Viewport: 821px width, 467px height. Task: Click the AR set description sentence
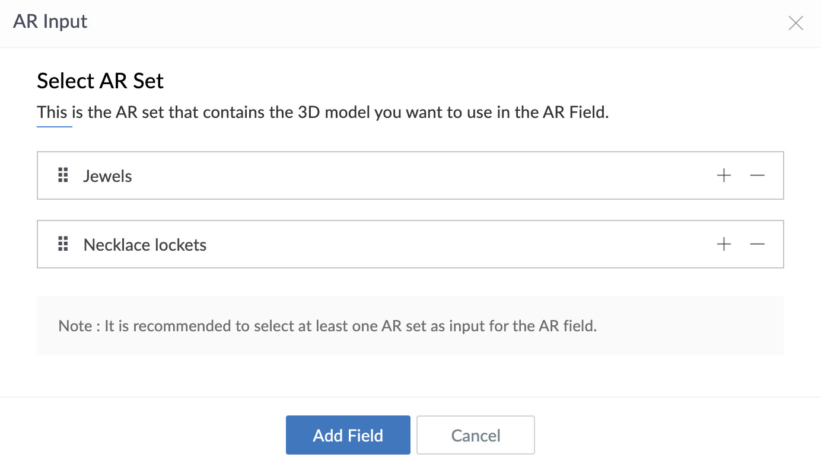point(323,112)
